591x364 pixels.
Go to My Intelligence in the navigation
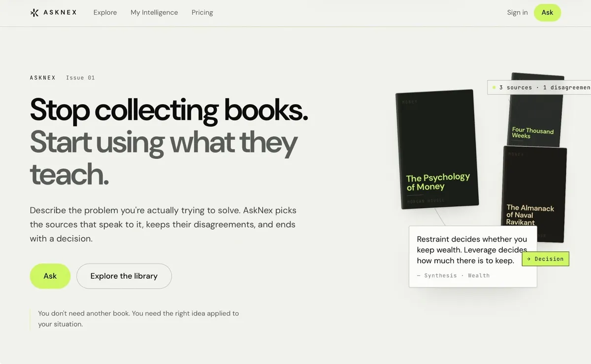(154, 13)
